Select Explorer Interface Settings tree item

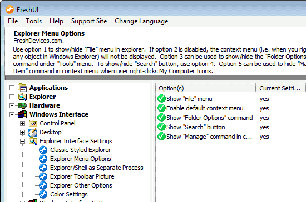[76, 141]
